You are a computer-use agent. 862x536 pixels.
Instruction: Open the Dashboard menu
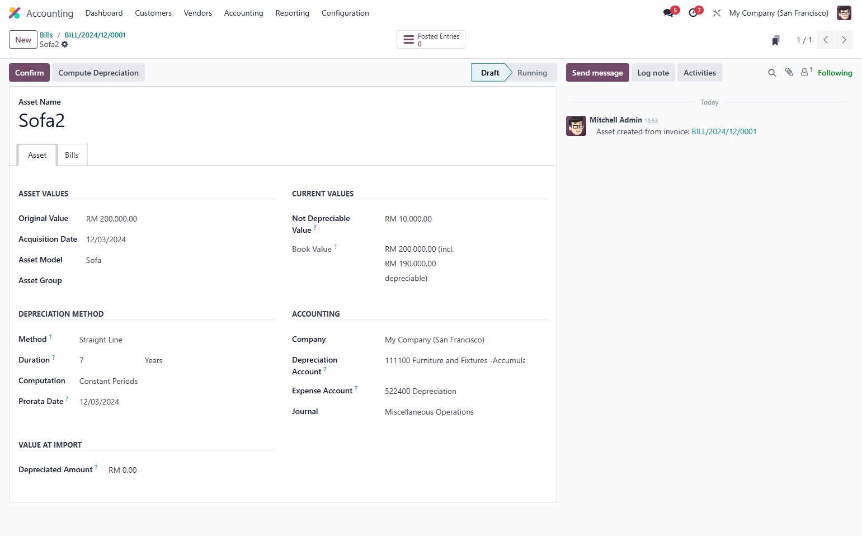point(104,13)
